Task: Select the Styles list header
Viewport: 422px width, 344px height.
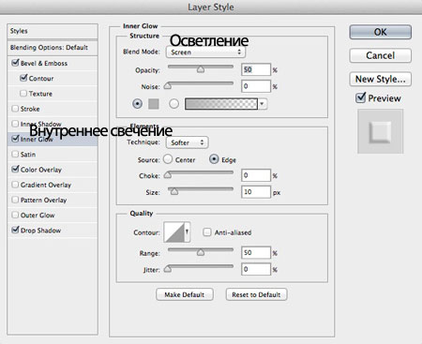Action: [x=53, y=31]
